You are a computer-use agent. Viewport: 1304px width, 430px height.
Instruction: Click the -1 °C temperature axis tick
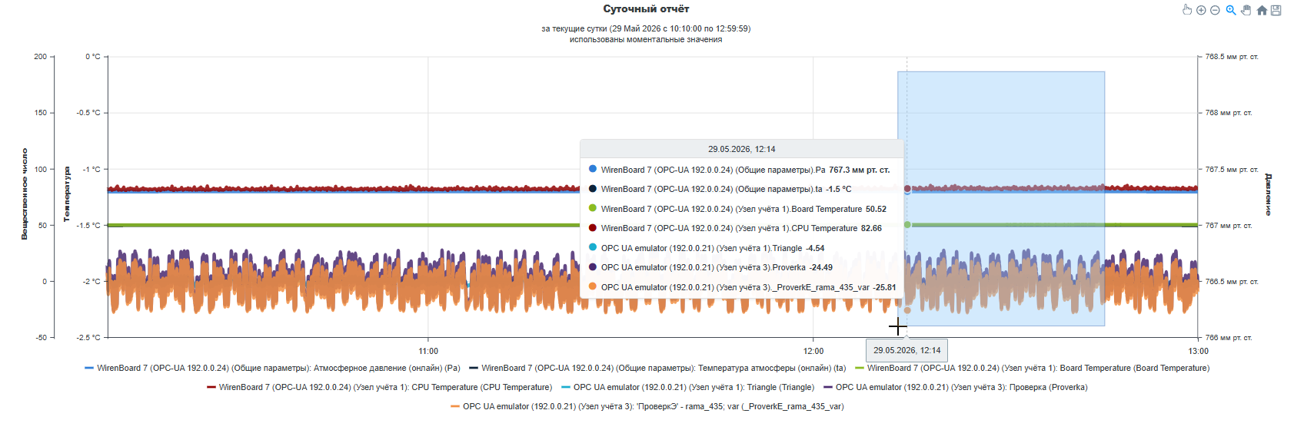(91, 170)
